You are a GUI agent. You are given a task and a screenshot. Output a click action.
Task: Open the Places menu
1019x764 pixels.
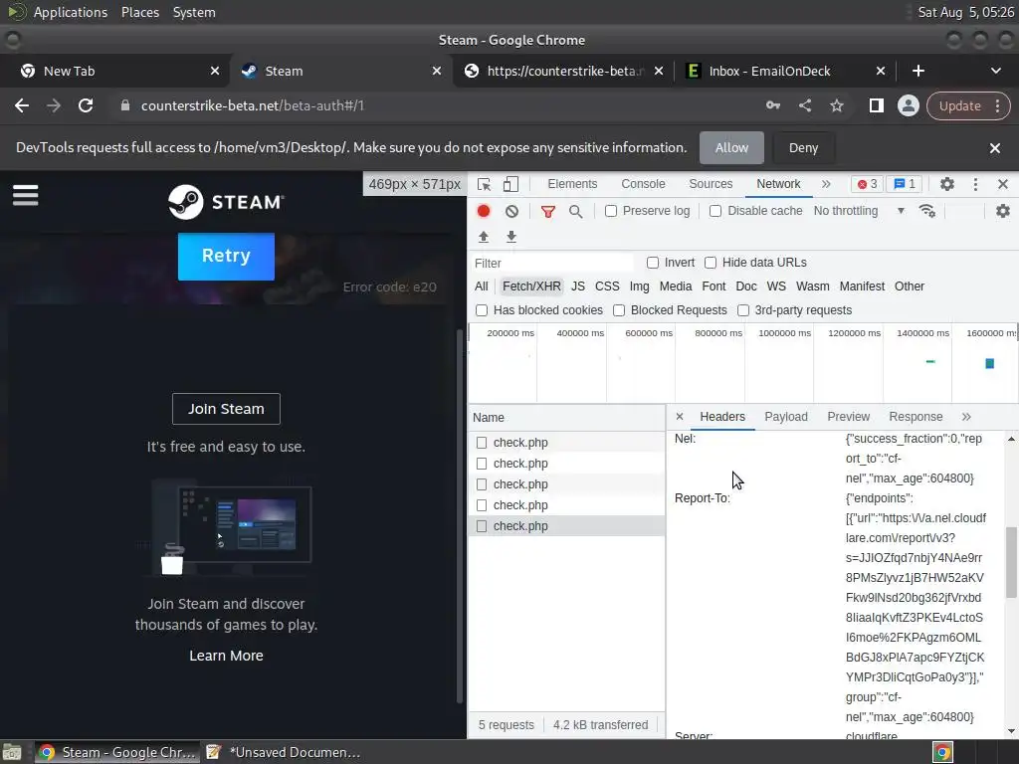pos(139,12)
